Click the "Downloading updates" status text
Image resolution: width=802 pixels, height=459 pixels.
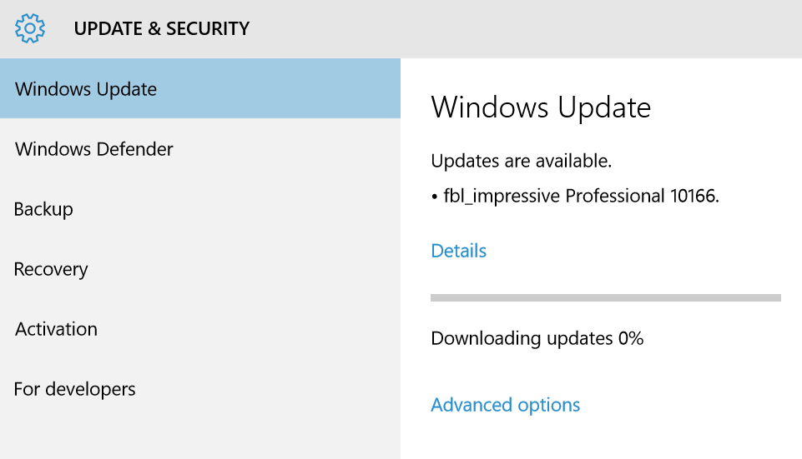click(x=522, y=338)
